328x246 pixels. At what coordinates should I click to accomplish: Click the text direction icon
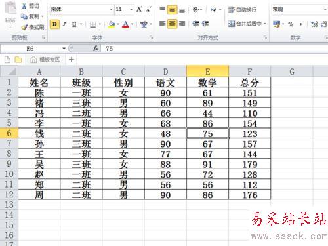[213, 9]
